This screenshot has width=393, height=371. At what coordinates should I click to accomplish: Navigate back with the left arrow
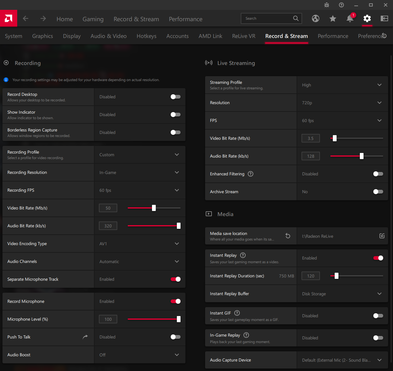(x=26, y=18)
